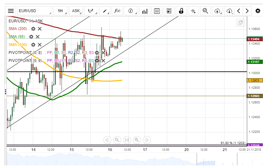Click the olive 1.12693 price tag
The width and height of the screenshot is (266, 167).
255,96
